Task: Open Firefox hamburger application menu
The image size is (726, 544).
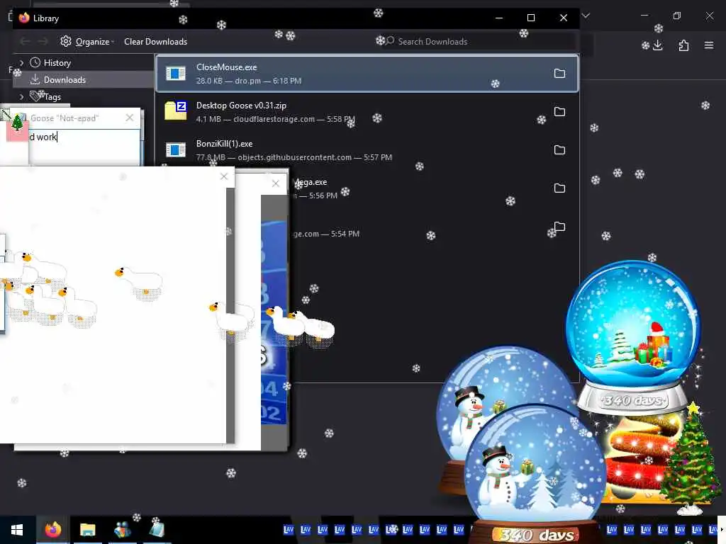Action: (709, 45)
